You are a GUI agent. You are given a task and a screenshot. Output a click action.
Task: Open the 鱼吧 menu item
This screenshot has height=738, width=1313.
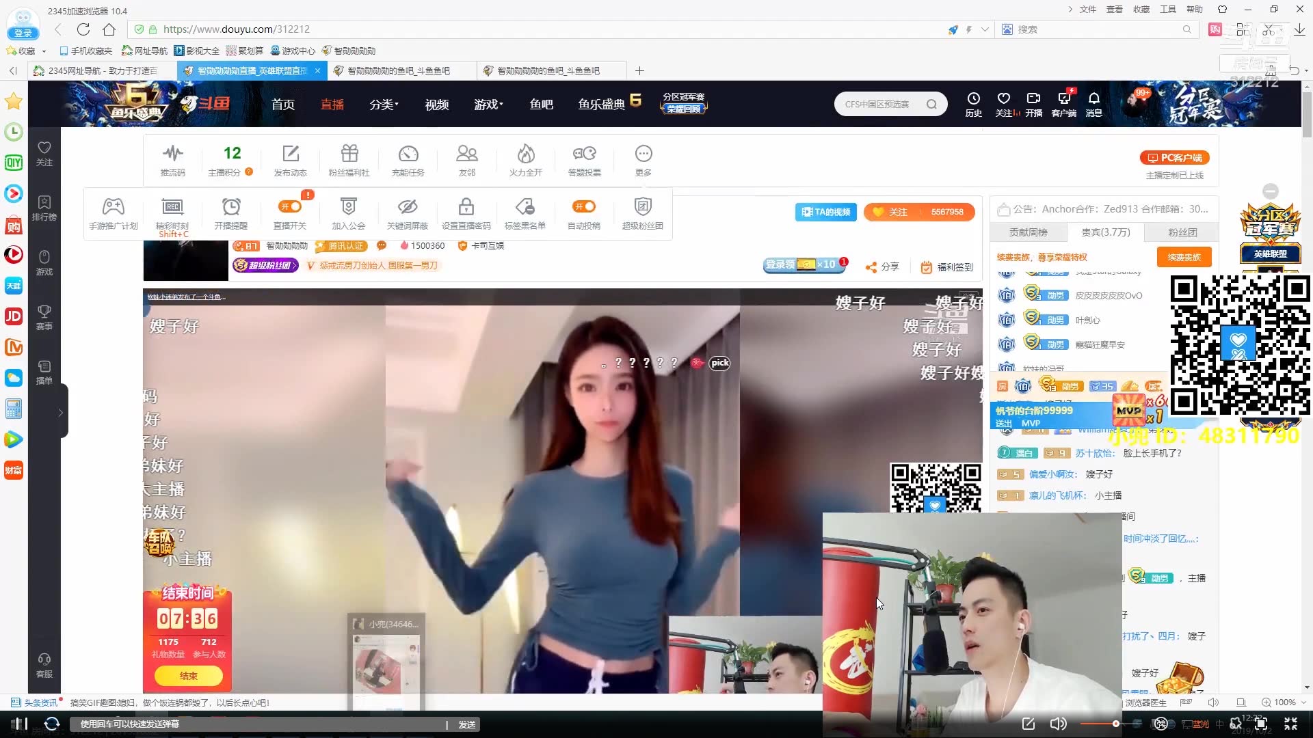click(541, 104)
